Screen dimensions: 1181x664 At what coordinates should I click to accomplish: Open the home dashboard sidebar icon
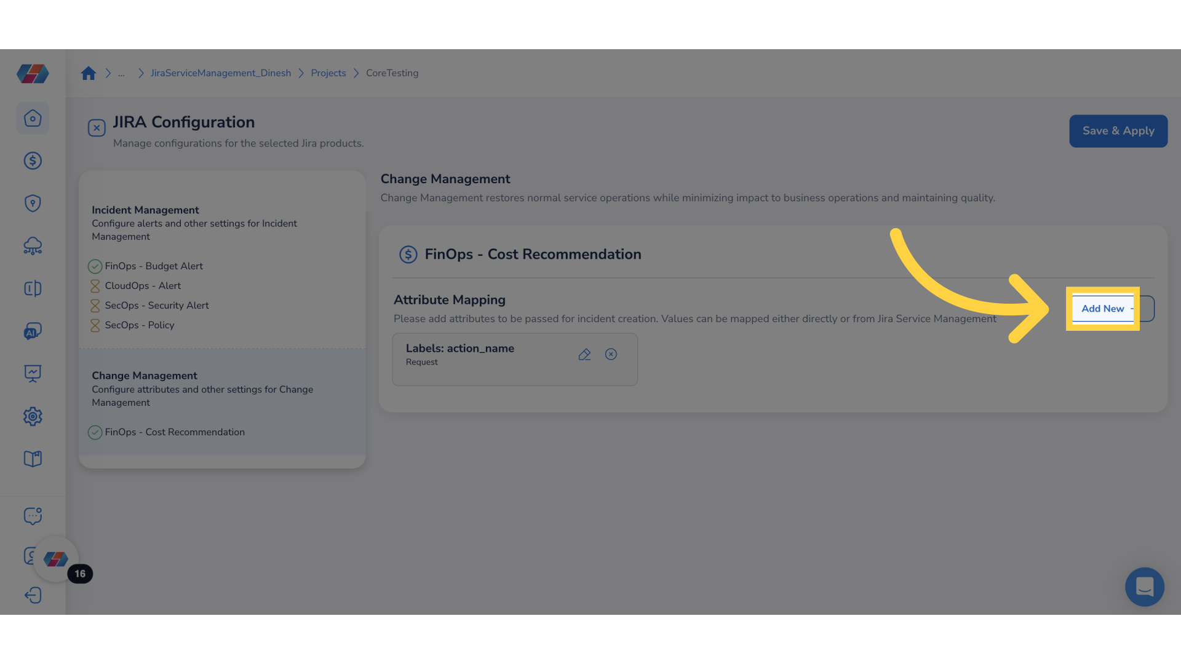[x=33, y=118]
